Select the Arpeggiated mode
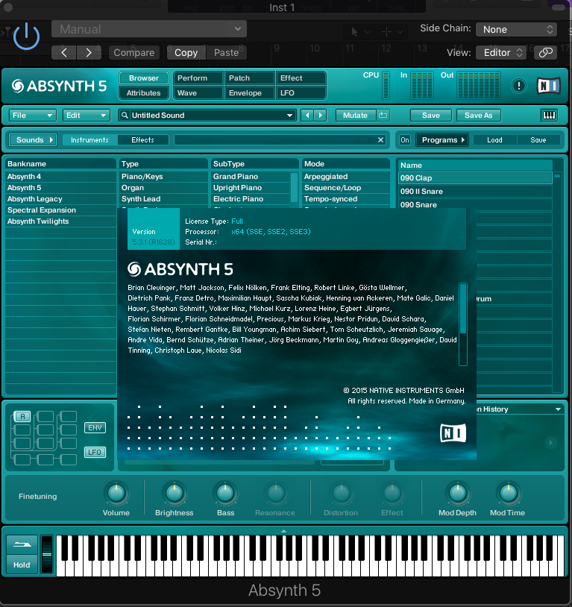The height and width of the screenshot is (607, 572). tap(346, 177)
